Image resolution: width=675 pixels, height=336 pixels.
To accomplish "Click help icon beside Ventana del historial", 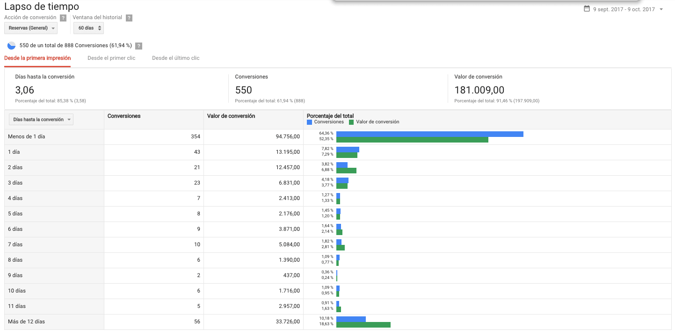I will click(129, 18).
